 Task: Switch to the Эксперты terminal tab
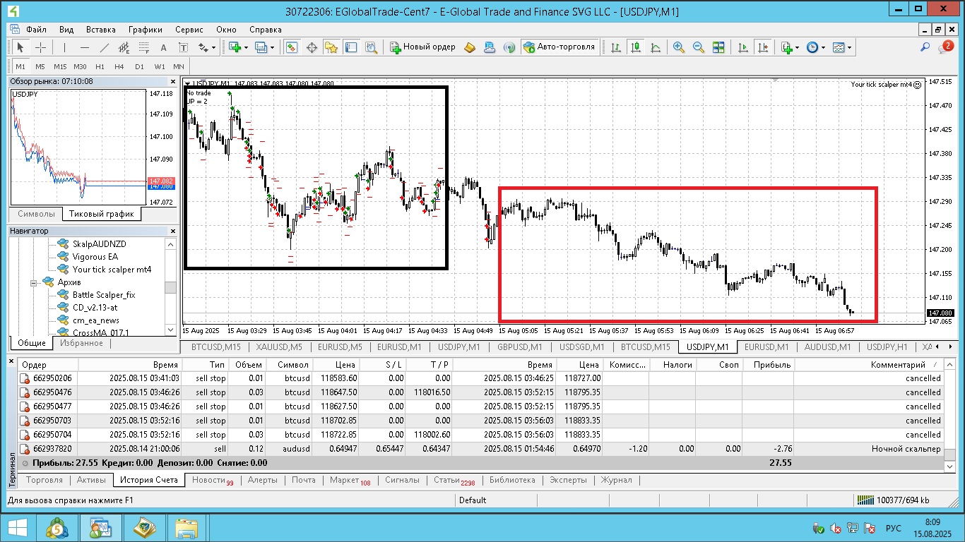[568, 480]
